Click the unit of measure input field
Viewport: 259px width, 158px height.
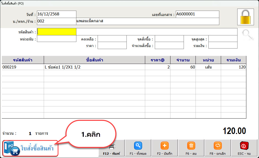(56, 39)
